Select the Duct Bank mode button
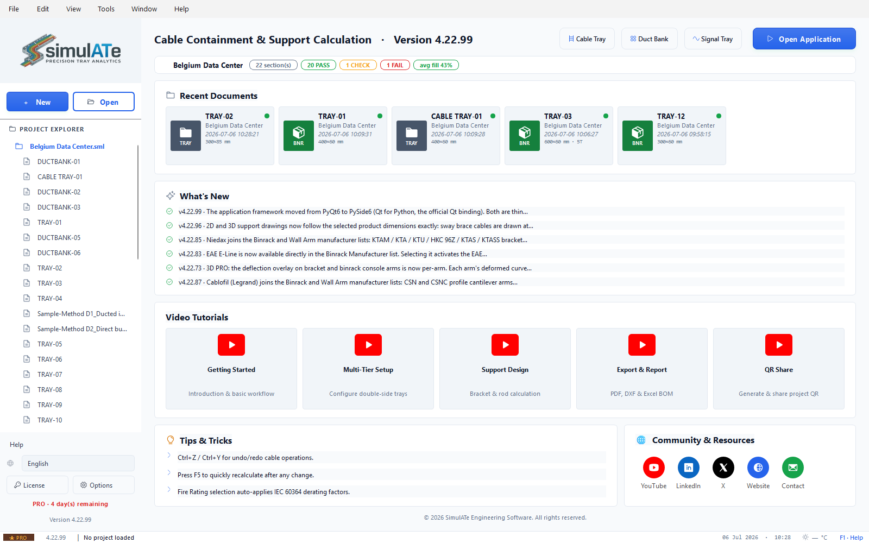The width and height of the screenshot is (869, 543). (x=650, y=39)
